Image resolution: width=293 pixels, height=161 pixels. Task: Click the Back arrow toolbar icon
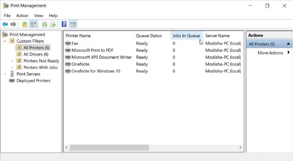(x=5, y=24)
